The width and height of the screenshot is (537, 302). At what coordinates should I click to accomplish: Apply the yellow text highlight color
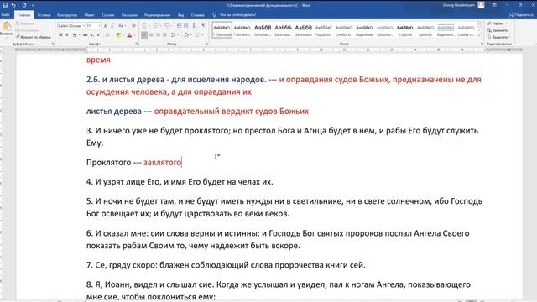[x=117, y=35]
